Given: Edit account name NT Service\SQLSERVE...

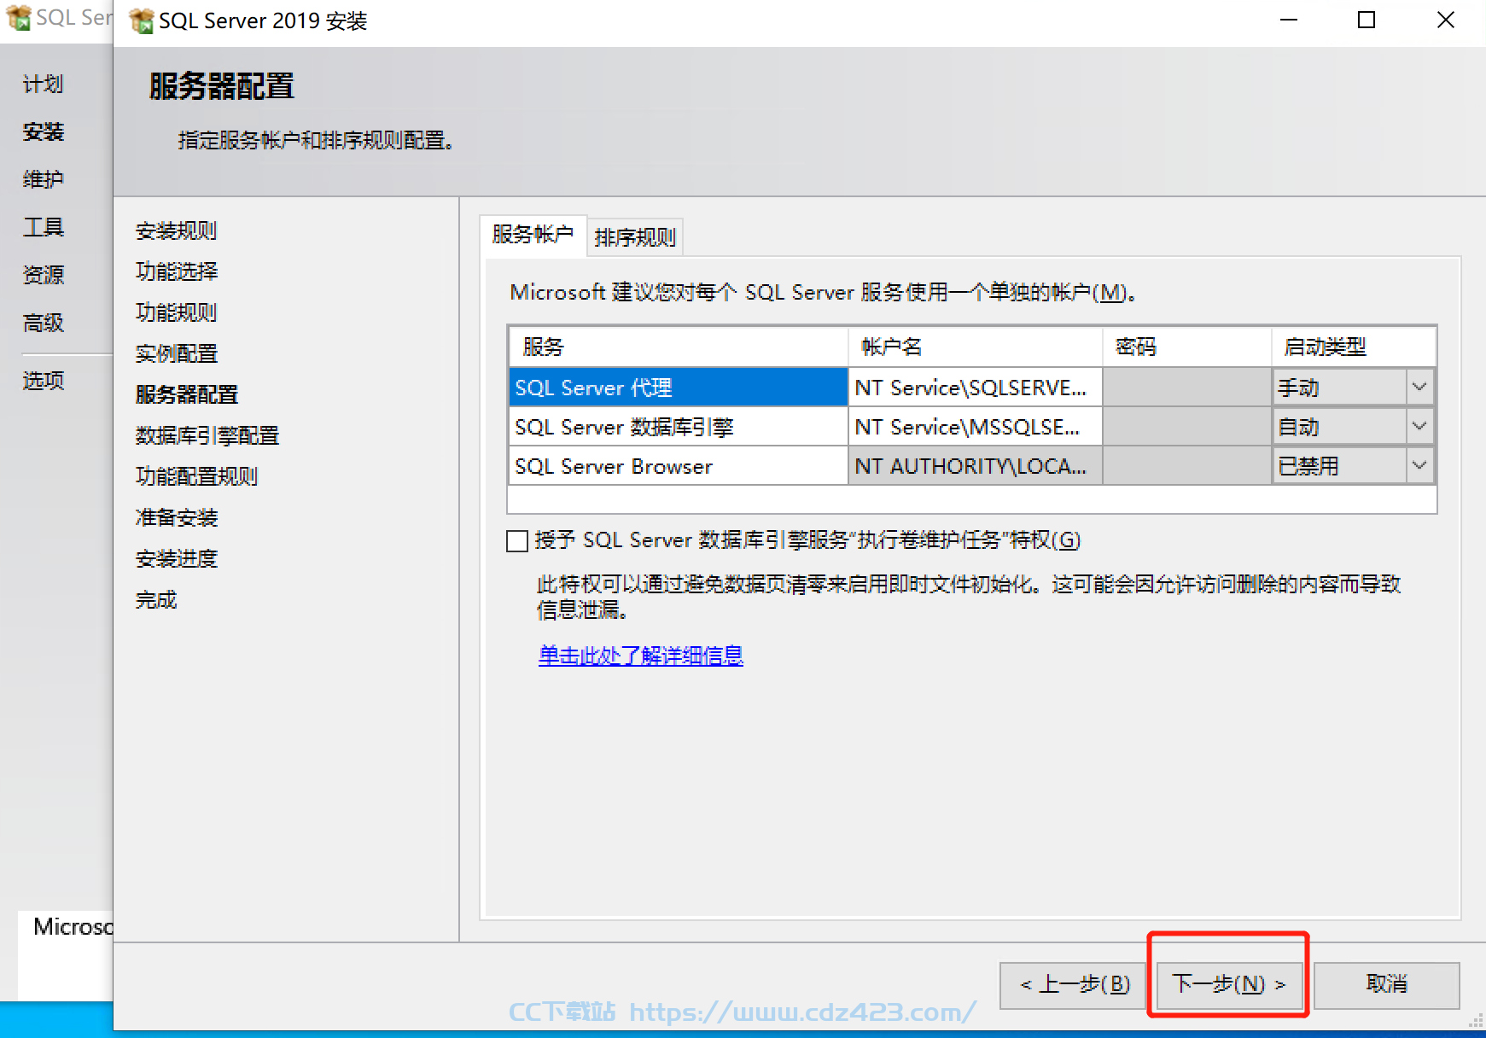Looking at the screenshot, I should coord(975,388).
